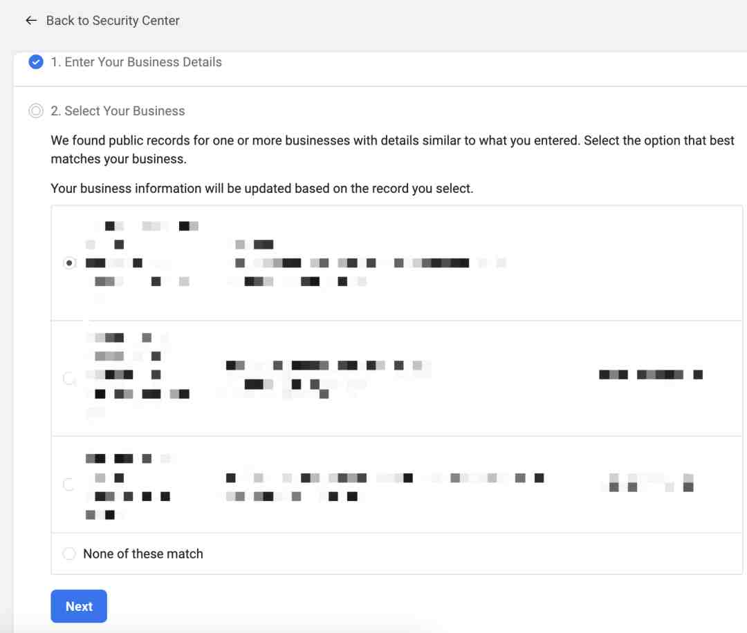This screenshot has height=633, width=747.
Task: Pick the third business record radio button
Action: [x=70, y=484]
